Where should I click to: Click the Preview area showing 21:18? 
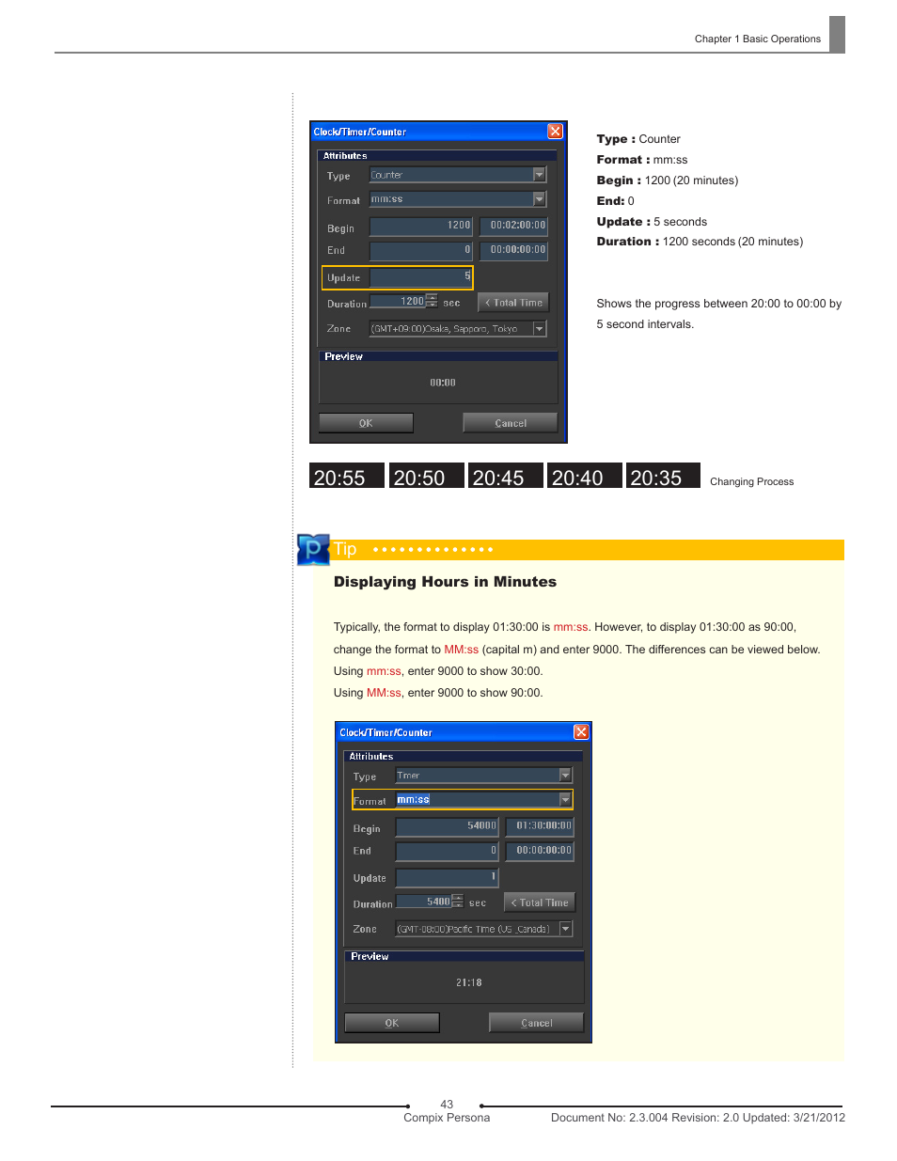tap(464, 982)
